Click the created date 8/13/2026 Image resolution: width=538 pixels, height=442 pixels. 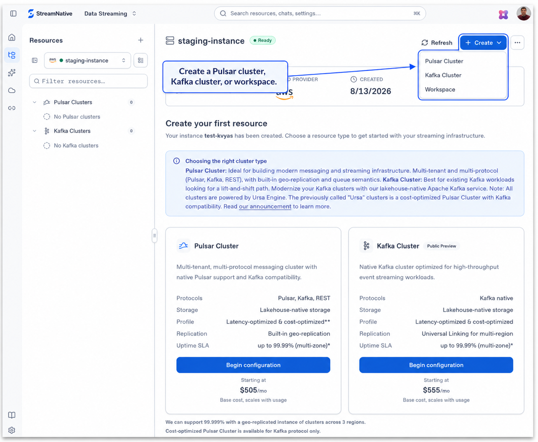(370, 91)
